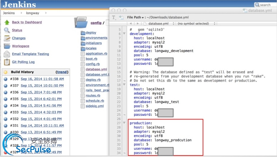Click line 10 database: longway_development text
Image resolution: width=277 pixels, height=157 pixels.
point(163,51)
